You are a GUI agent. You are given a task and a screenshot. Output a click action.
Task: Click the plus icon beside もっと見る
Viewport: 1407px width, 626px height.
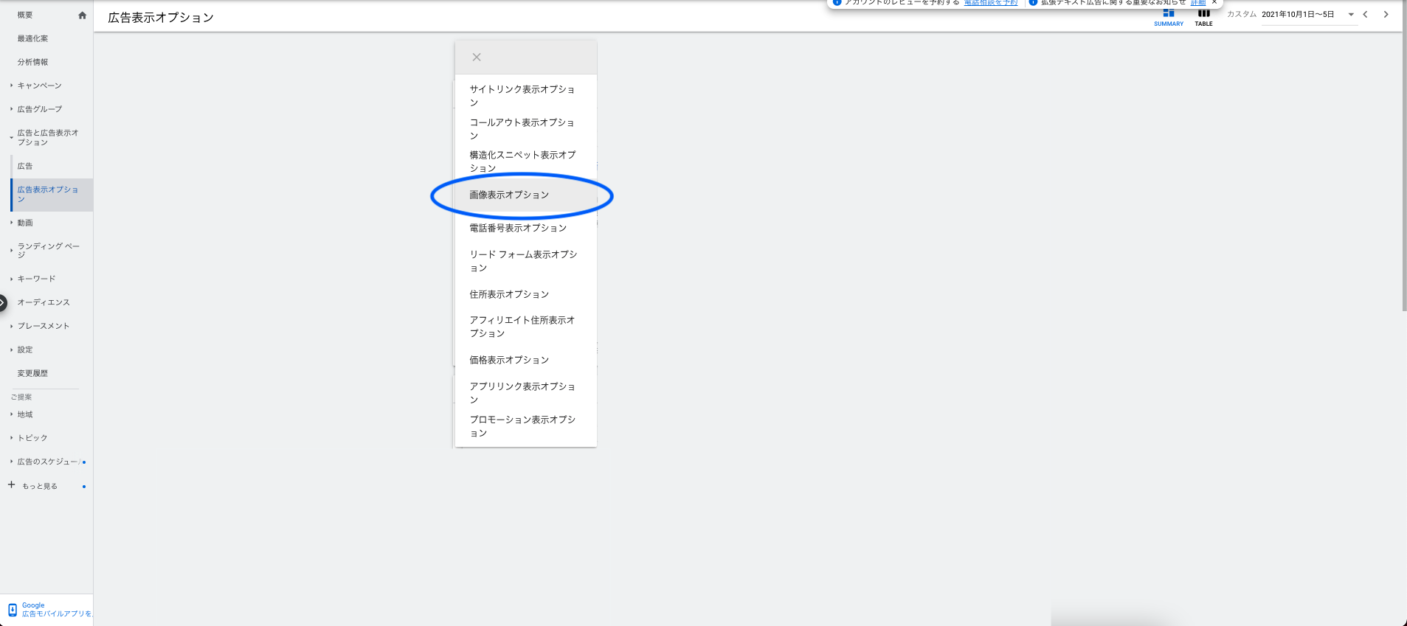(11, 485)
